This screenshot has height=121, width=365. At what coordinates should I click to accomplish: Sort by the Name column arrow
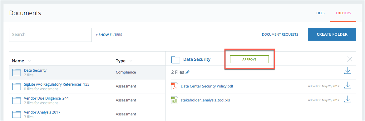[x=29, y=61]
